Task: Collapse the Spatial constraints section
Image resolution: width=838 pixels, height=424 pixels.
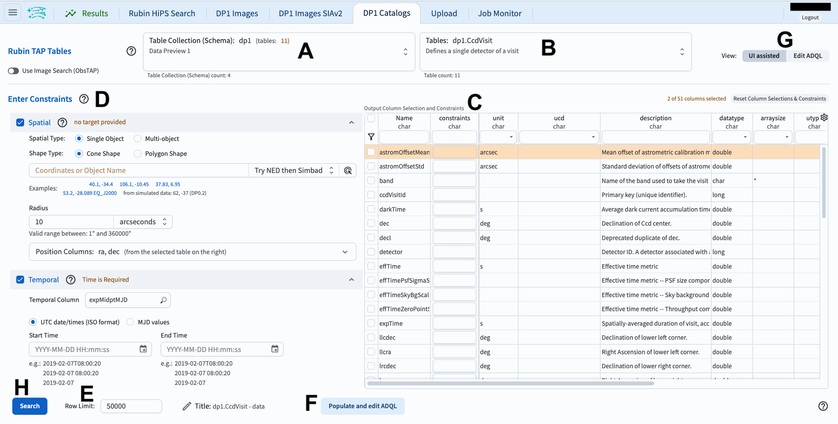Action: 352,122
